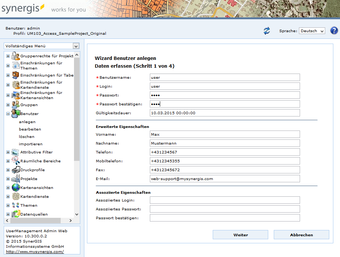Open the blue help question mark icon
340x257 pixels.
pyautogui.click(x=334, y=31)
